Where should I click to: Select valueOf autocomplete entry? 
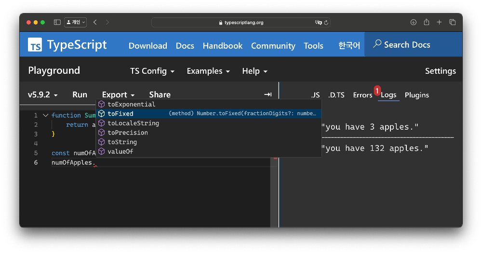[209, 151]
